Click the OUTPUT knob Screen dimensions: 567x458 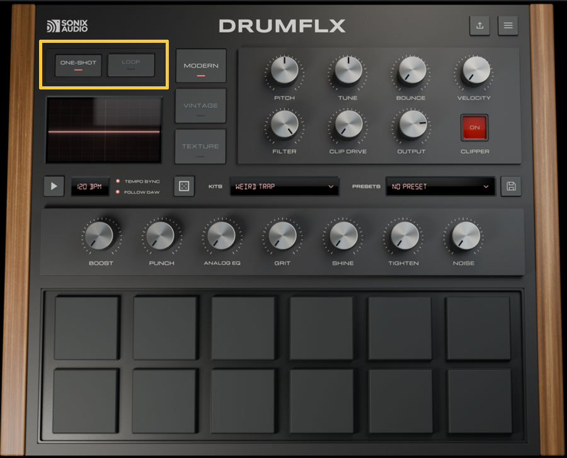click(x=412, y=124)
